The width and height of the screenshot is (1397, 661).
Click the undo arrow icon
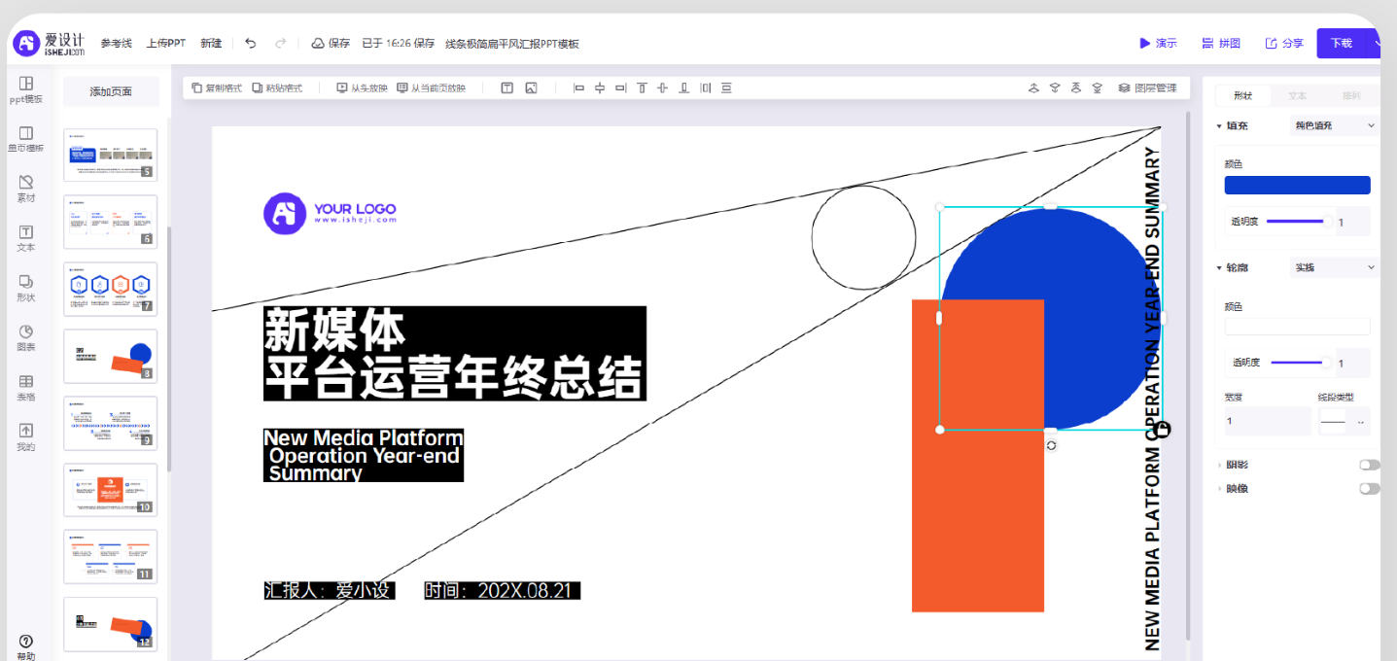[251, 43]
